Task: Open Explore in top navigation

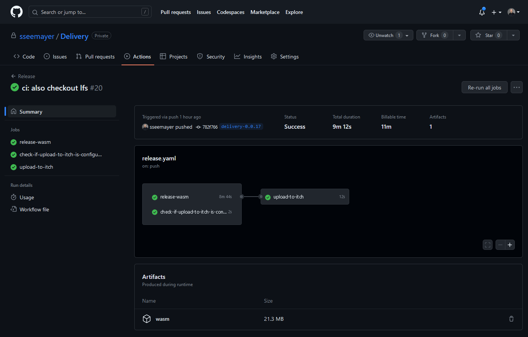Action: (x=294, y=12)
